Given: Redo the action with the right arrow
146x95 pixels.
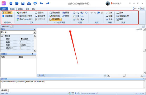Looking at the screenshot, I should tap(48, 3).
